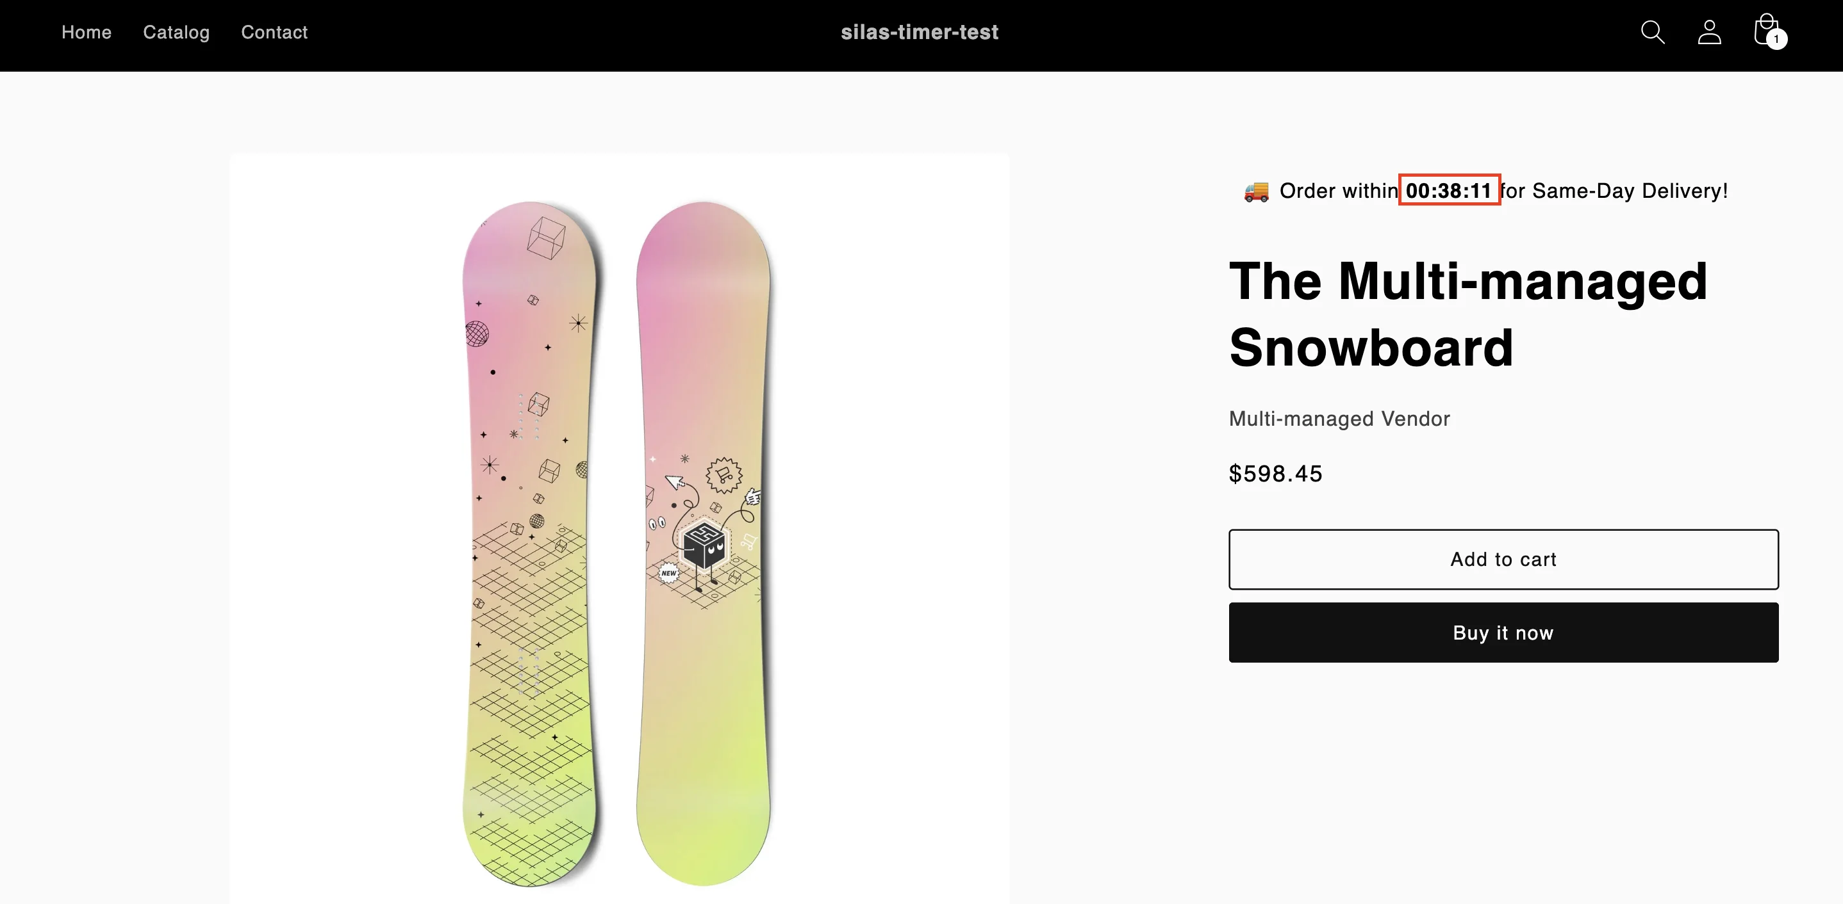
Task: Click the cart item count badge
Action: [1777, 40]
